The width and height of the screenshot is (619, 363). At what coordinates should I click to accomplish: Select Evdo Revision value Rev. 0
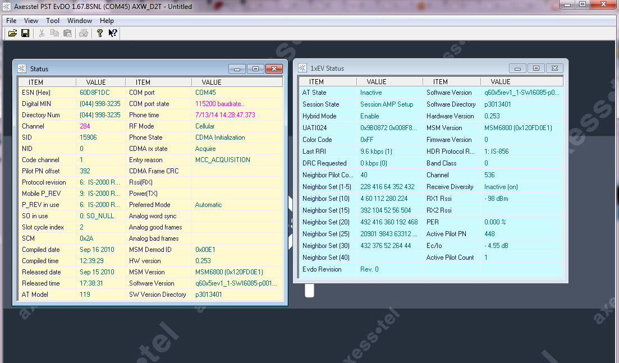coord(369,269)
